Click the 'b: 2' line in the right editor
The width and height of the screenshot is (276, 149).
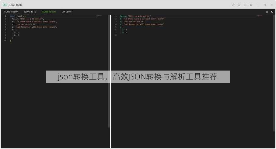pyautogui.click(x=124, y=33)
